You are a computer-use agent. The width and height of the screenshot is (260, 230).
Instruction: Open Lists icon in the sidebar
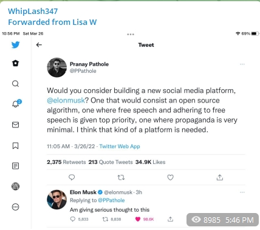coord(15,166)
